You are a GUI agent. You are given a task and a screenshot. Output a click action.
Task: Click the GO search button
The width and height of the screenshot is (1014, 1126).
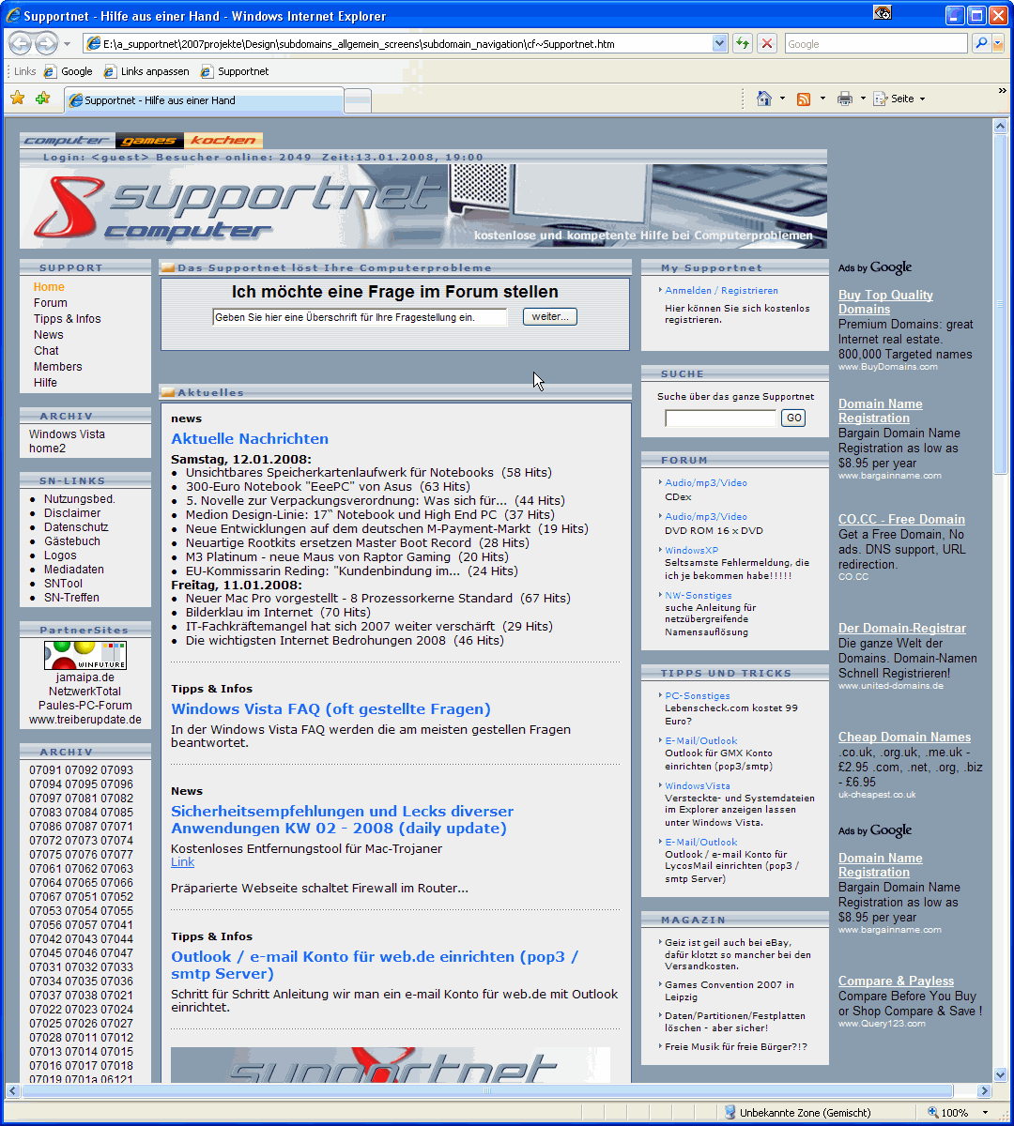click(793, 418)
